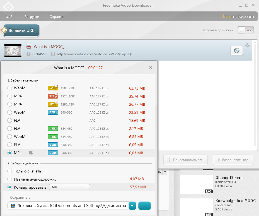The height and width of the screenshot is (216, 259).
Task: Click Приостановить все button
Action: click(185, 160)
